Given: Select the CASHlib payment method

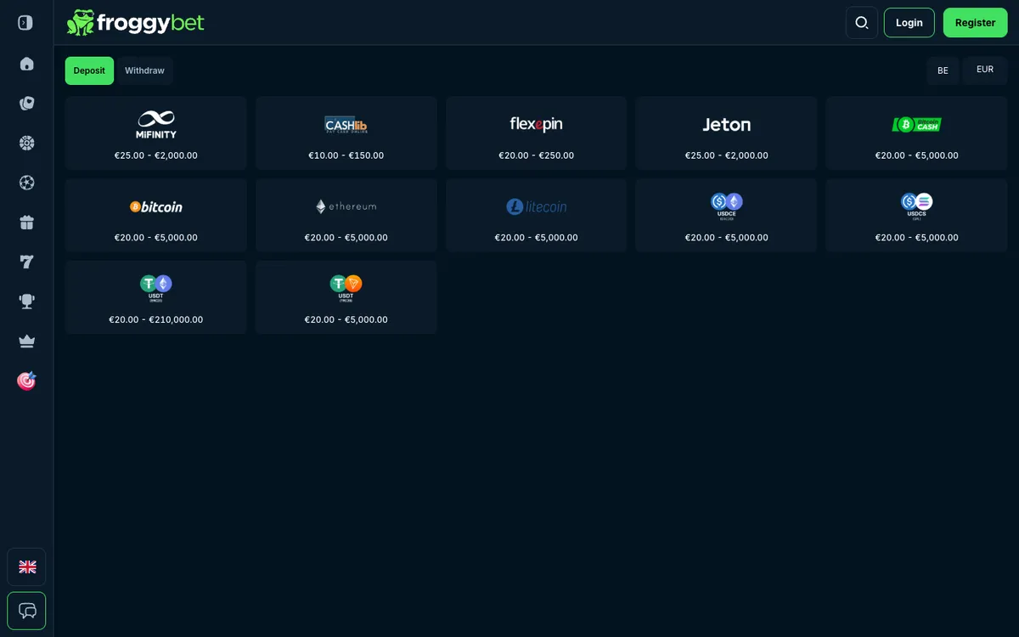Looking at the screenshot, I should 346,133.
